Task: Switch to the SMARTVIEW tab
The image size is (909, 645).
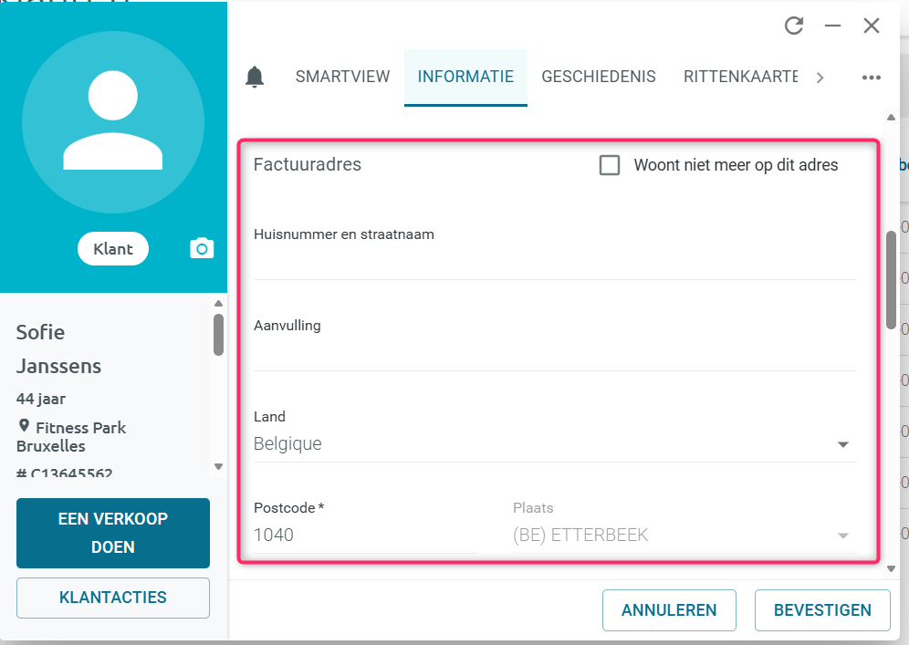Action: click(342, 77)
